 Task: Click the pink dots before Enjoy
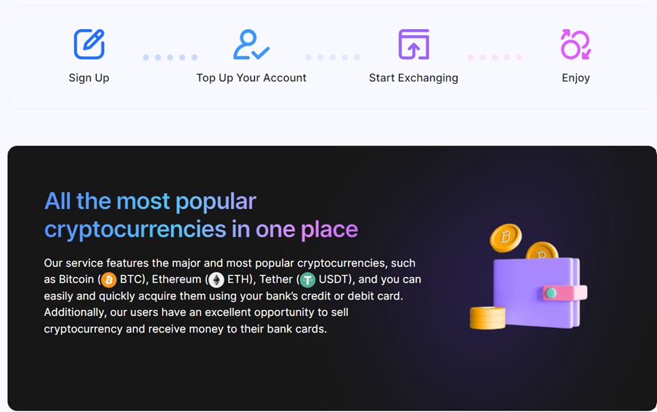point(495,58)
